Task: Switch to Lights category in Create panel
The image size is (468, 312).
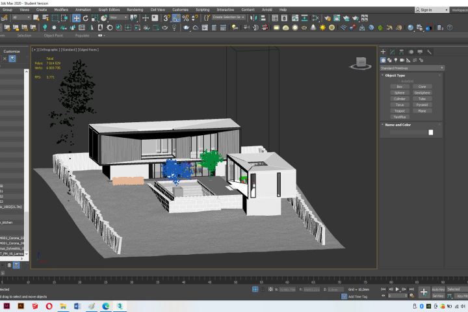Action: 396,60
